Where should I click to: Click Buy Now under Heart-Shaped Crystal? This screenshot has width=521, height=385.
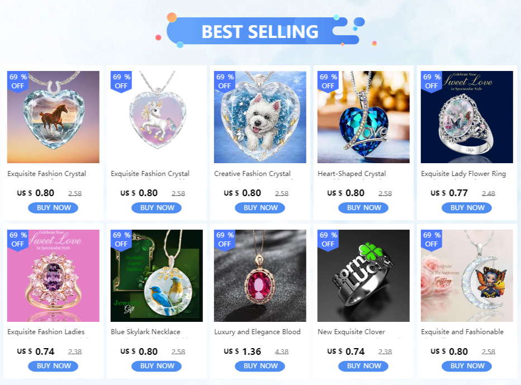pyautogui.click(x=363, y=208)
